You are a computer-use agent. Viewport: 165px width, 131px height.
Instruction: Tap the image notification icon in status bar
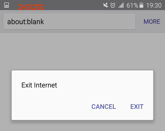tap(7, 5)
